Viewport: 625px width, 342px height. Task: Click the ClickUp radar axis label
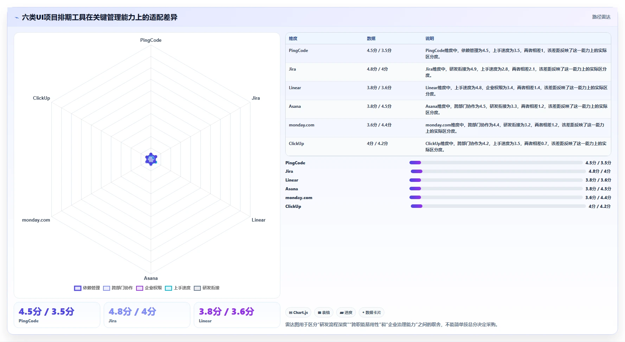(x=42, y=98)
